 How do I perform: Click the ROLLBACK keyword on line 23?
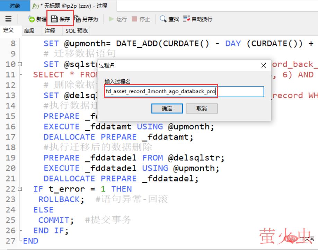coord(59,199)
